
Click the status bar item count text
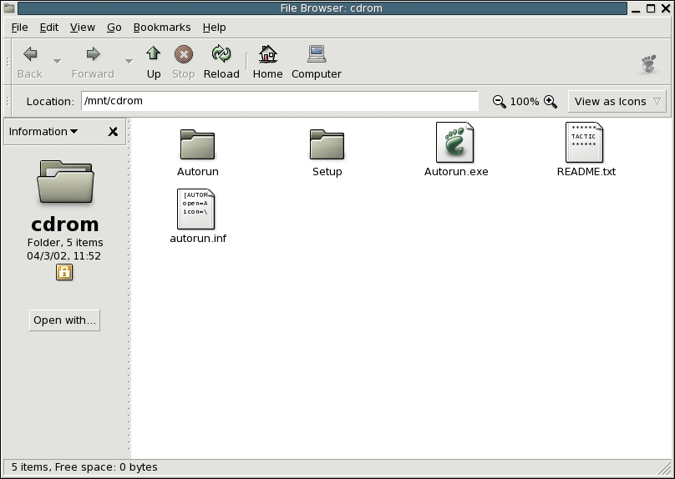[x=84, y=467]
